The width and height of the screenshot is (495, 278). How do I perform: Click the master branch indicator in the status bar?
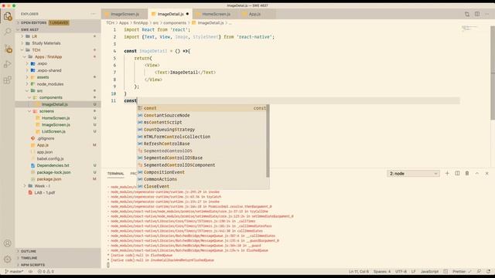tap(14, 271)
